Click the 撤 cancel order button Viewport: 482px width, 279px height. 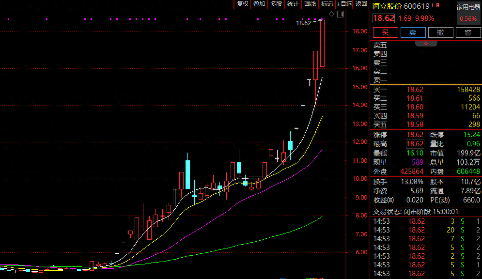coord(440,32)
